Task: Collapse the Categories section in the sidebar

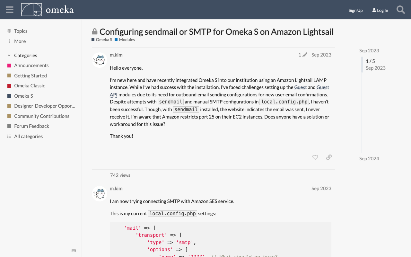Action: pyautogui.click(x=8, y=55)
